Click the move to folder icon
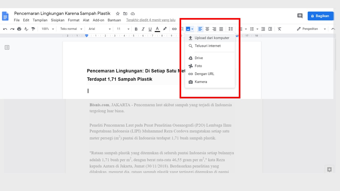The height and width of the screenshot is (191, 340). tap(125, 14)
